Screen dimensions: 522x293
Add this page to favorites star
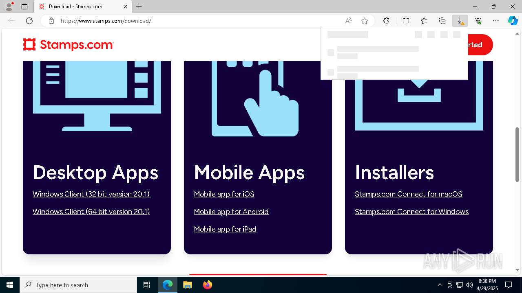pos(365,21)
